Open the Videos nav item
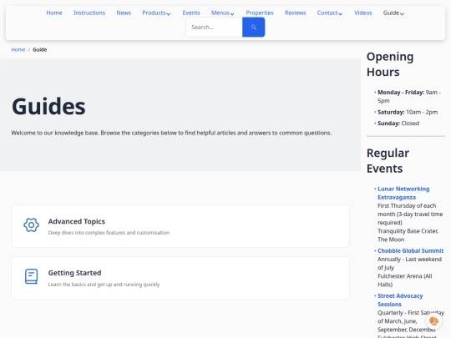The width and height of the screenshot is (451, 338). pyautogui.click(x=363, y=13)
